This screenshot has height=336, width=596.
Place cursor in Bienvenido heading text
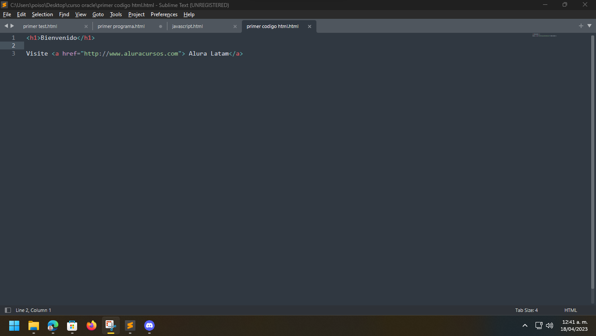[x=59, y=38]
